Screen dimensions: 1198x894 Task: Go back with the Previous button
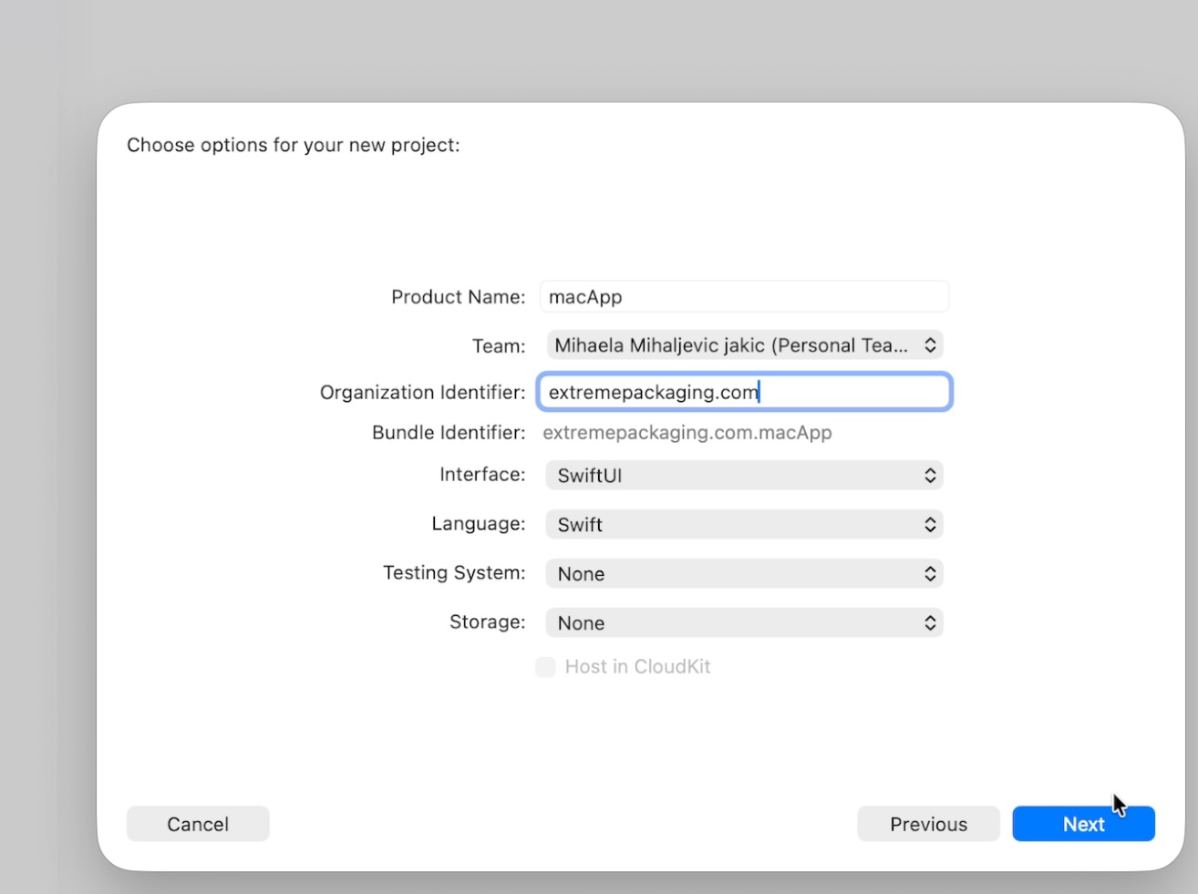click(x=928, y=824)
